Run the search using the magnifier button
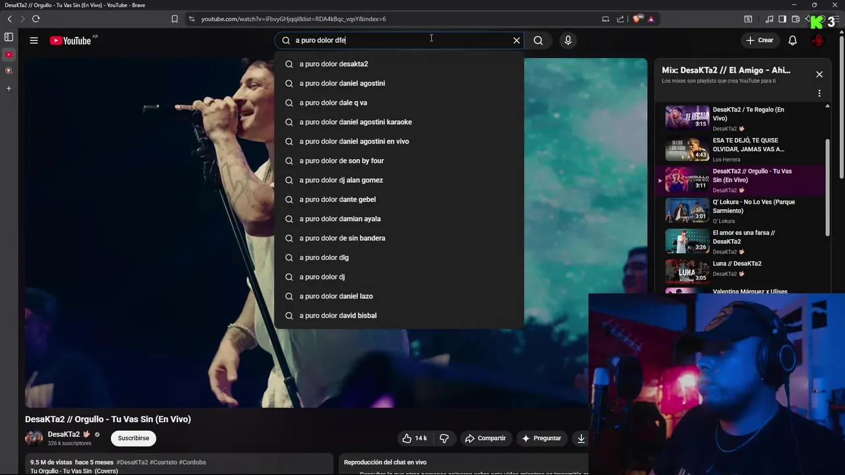Image resolution: width=845 pixels, height=475 pixels. point(538,40)
